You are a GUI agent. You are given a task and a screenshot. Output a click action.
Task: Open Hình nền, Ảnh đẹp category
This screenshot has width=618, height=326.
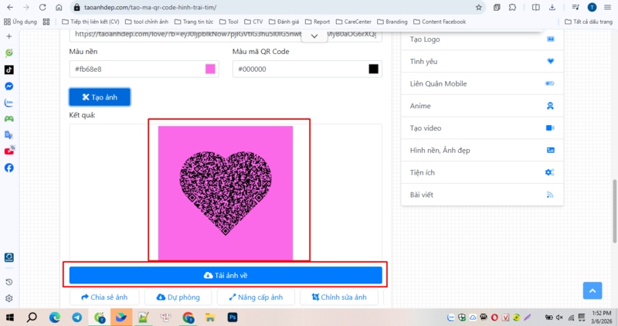tap(482, 150)
